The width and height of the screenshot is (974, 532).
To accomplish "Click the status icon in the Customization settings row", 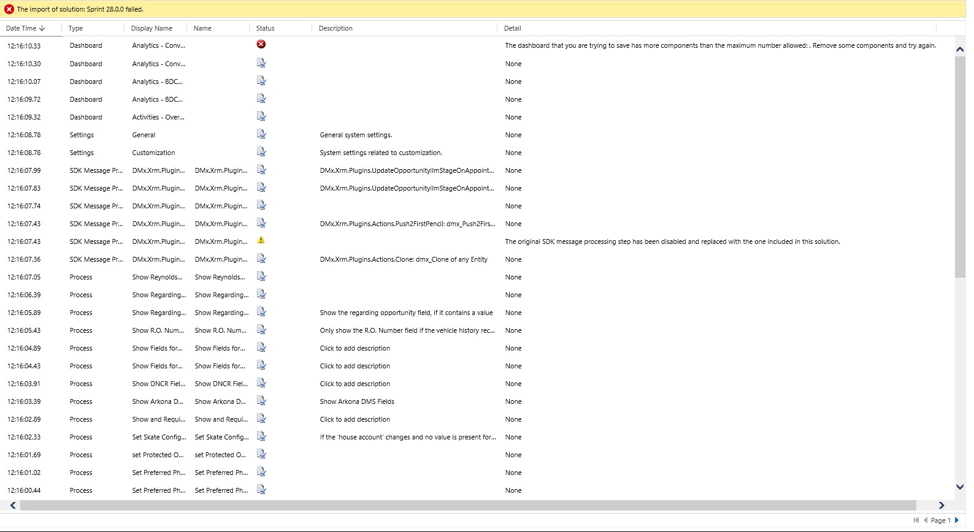I will click(x=261, y=151).
